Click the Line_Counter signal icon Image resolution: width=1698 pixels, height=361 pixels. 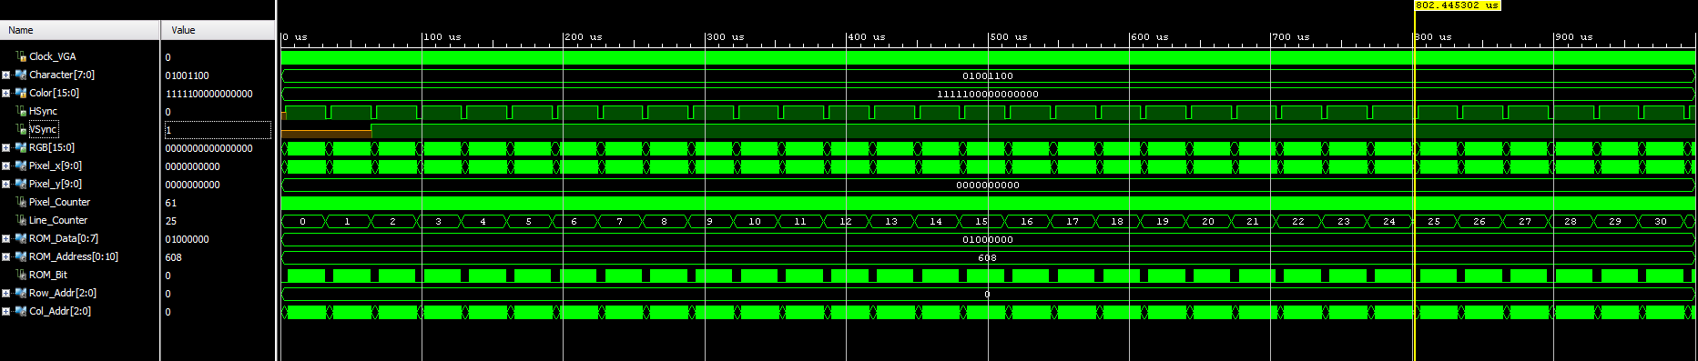(x=21, y=220)
